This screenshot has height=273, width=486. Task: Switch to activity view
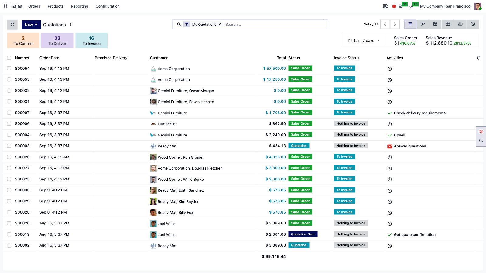tap(473, 24)
